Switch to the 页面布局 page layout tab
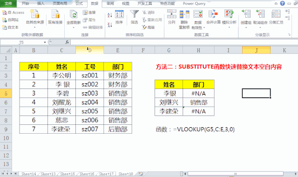 (60, 3)
